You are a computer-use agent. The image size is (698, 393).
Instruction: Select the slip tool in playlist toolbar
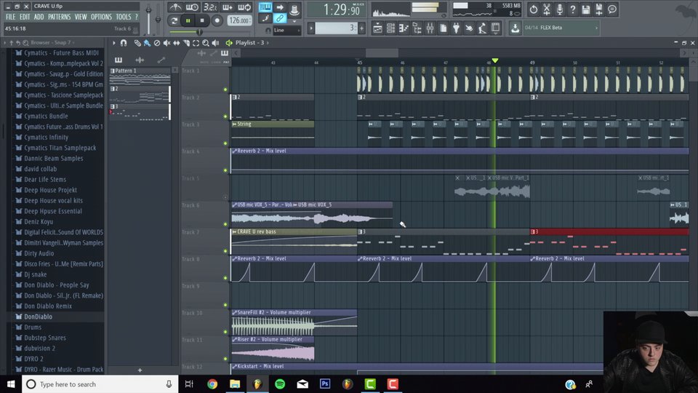coord(176,43)
